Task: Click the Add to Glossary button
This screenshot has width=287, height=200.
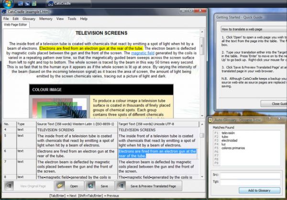Action: click(259, 190)
